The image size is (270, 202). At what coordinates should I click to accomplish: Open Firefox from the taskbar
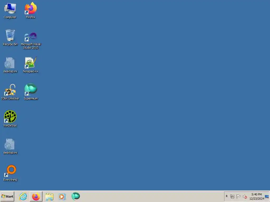pyautogui.click(x=36, y=196)
